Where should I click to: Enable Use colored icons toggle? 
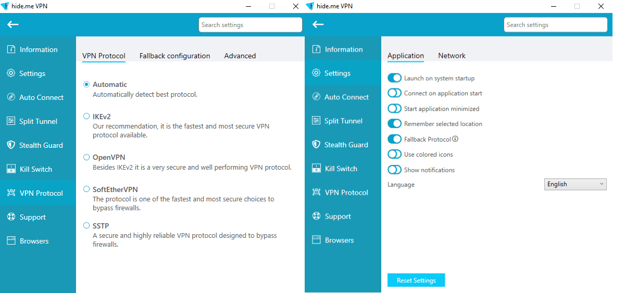(395, 155)
